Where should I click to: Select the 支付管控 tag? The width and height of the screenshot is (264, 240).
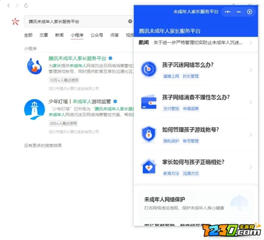pos(171,109)
